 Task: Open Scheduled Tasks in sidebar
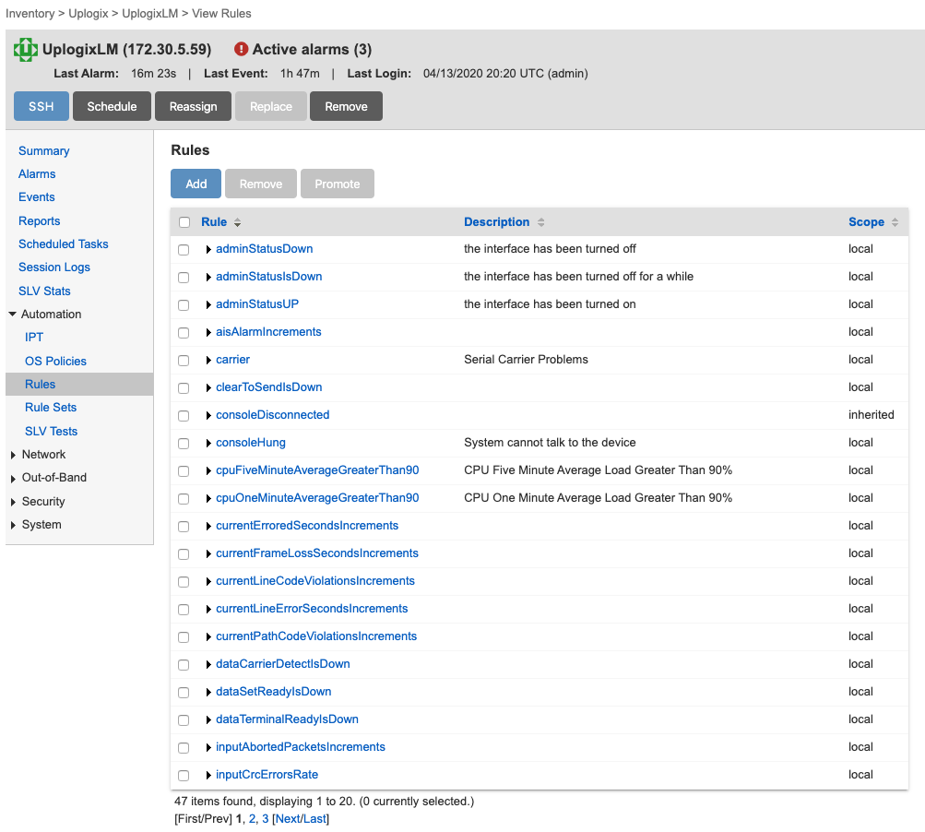63,244
